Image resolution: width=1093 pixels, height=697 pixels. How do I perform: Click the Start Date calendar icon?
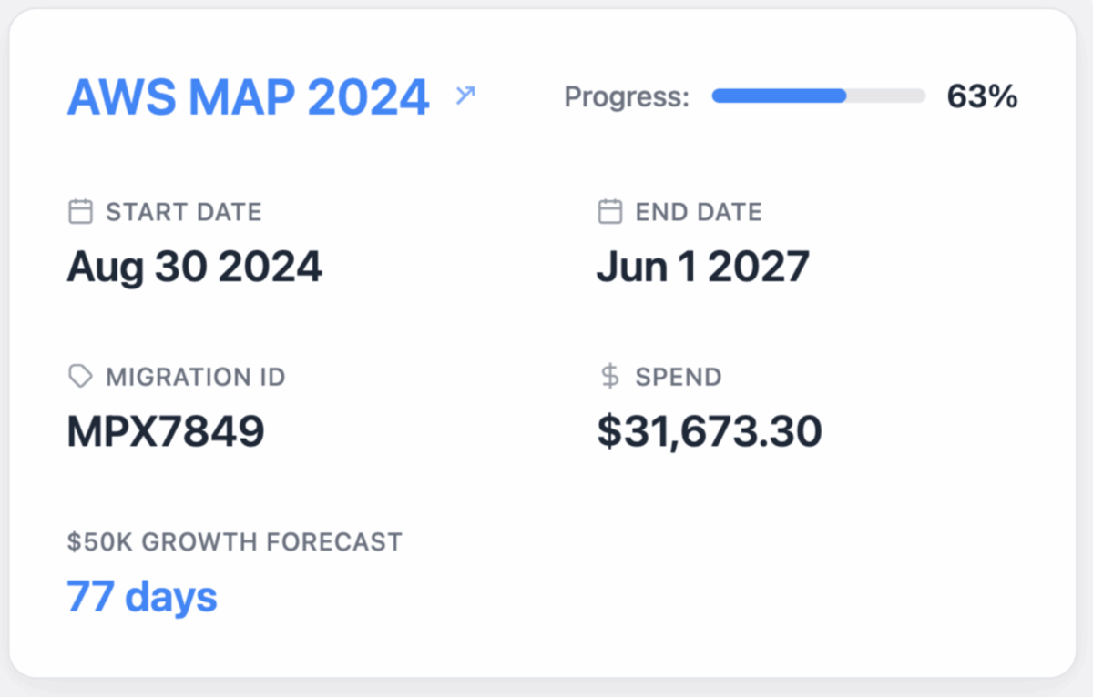(81, 212)
